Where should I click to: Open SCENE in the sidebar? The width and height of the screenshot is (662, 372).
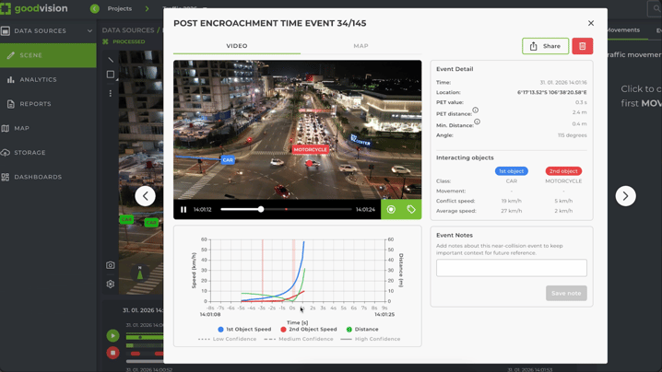click(48, 55)
